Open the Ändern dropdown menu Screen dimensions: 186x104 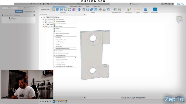[94, 12]
